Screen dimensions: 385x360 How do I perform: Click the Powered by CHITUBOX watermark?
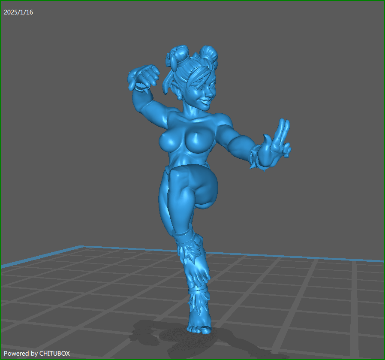pyautogui.click(x=36, y=353)
